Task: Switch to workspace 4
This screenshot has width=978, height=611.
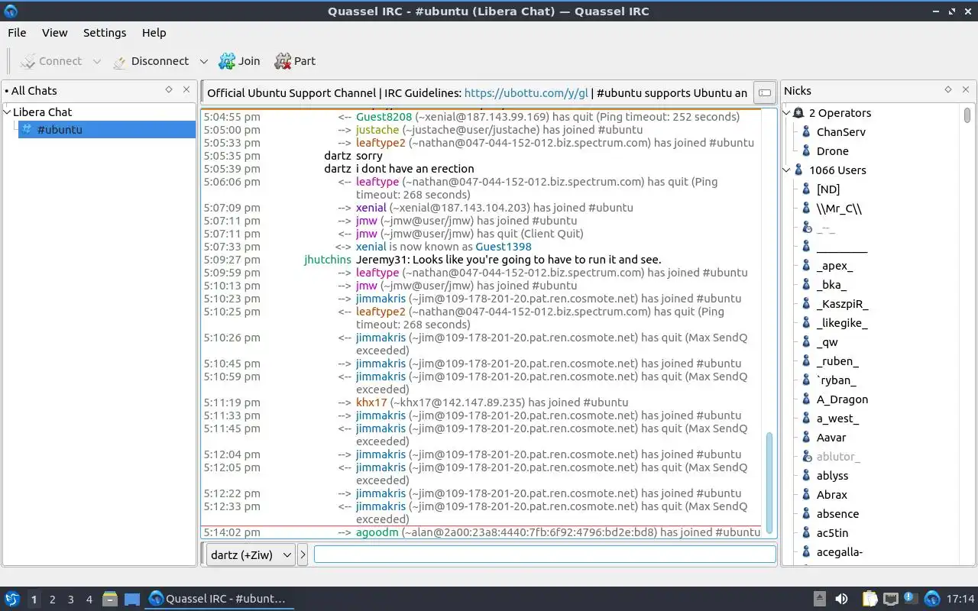Action: [x=89, y=600]
